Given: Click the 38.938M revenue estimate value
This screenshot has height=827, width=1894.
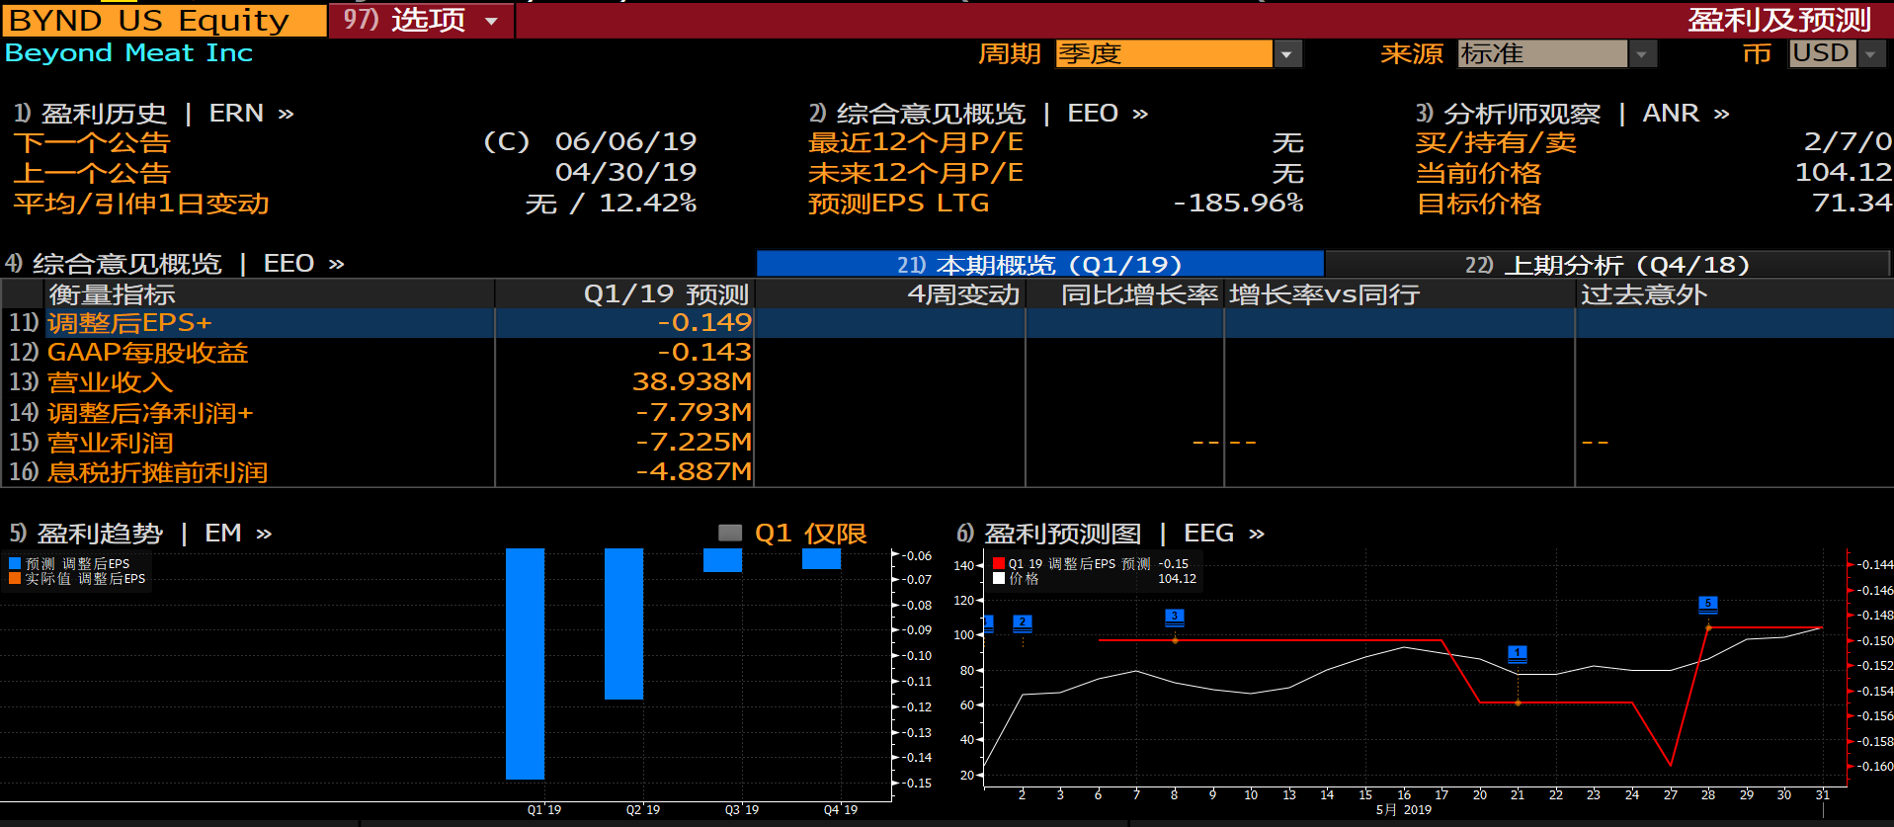Looking at the screenshot, I should click(692, 382).
